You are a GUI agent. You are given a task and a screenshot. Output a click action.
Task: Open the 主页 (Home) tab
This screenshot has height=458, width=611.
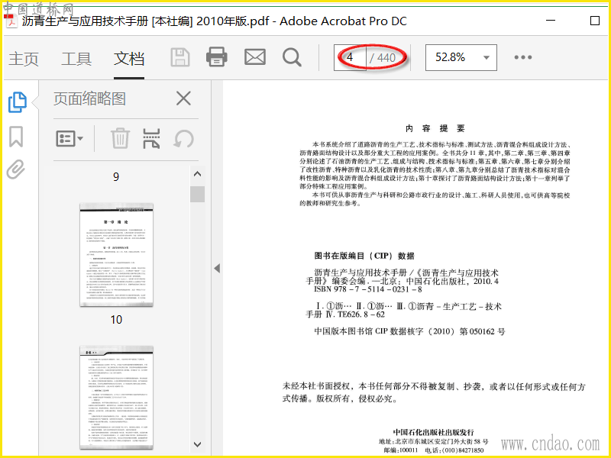[x=24, y=59]
